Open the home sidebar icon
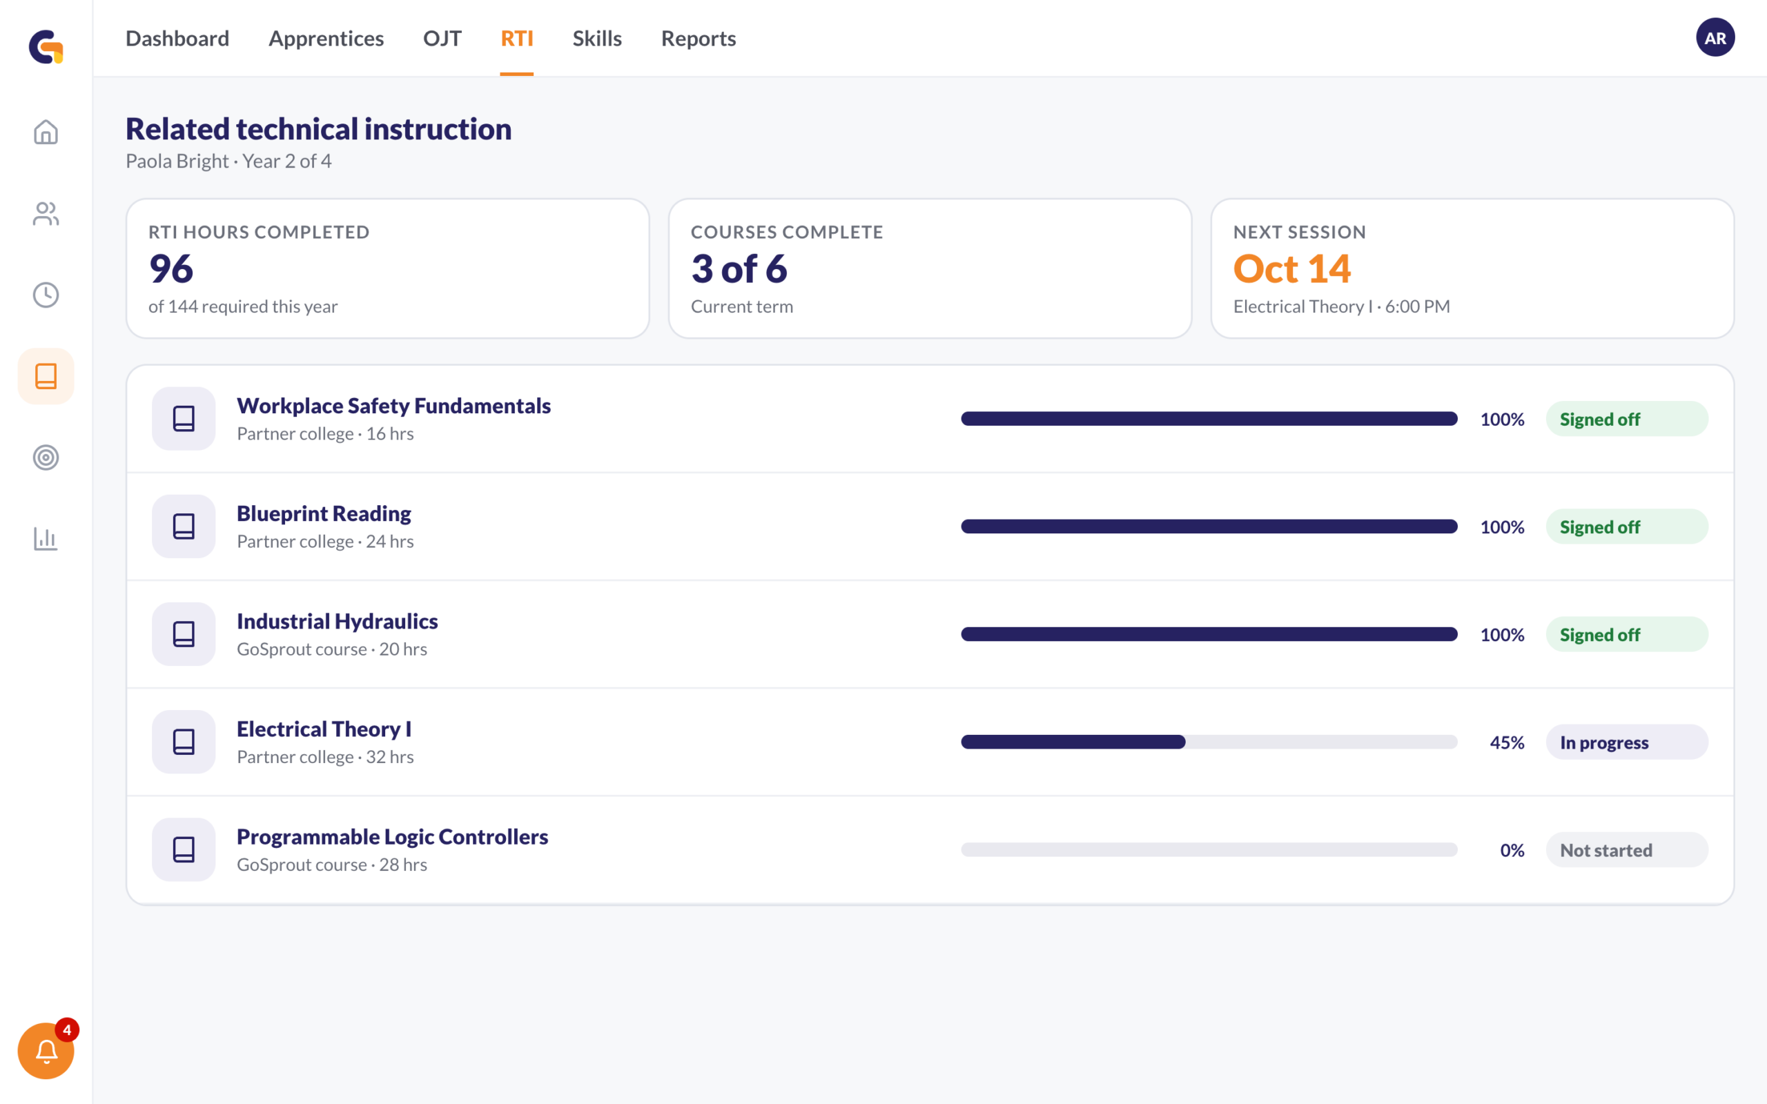The height and width of the screenshot is (1104, 1767). tap(46, 132)
